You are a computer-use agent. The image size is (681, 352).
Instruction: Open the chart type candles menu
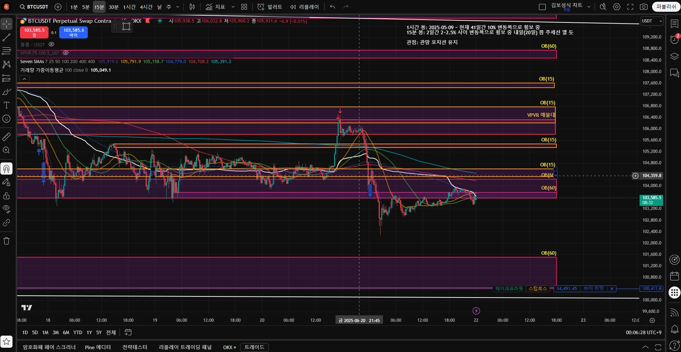192,7
